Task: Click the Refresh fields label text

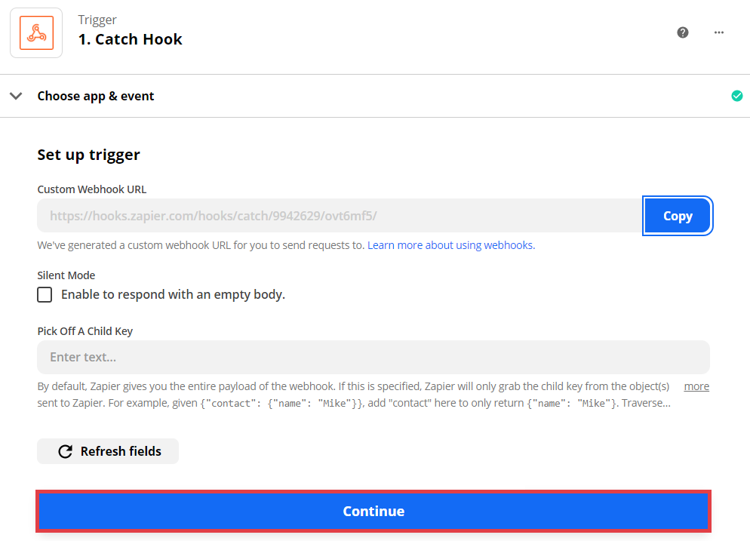Action: pos(121,451)
